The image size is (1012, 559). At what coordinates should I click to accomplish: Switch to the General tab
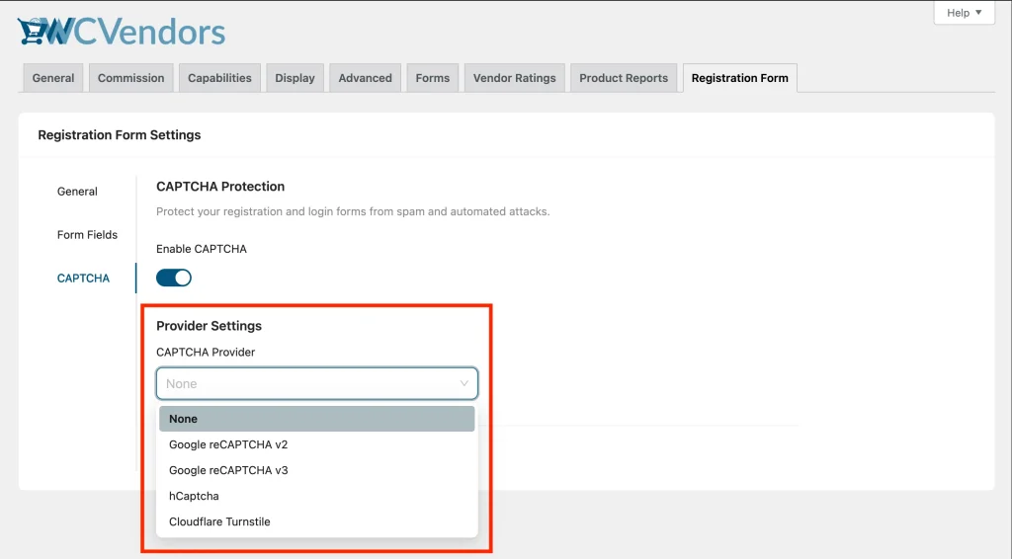pyautogui.click(x=53, y=78)
